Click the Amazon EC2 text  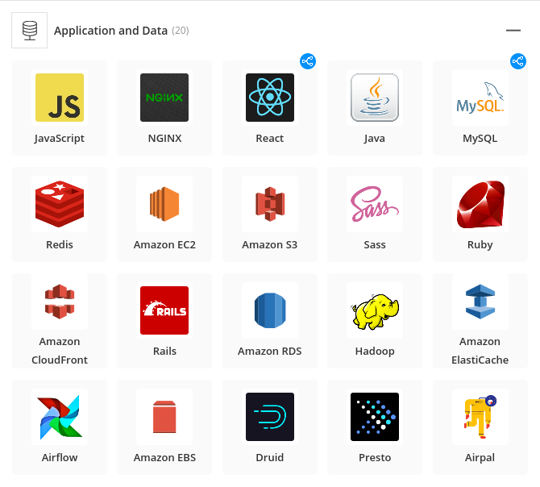point(164,245)
